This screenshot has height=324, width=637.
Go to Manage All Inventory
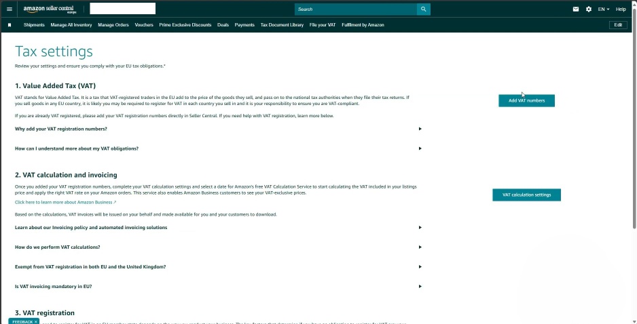click(x=71, y=24)
